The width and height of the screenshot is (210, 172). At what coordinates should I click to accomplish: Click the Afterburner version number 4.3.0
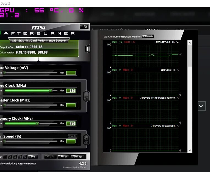point(83,164)
